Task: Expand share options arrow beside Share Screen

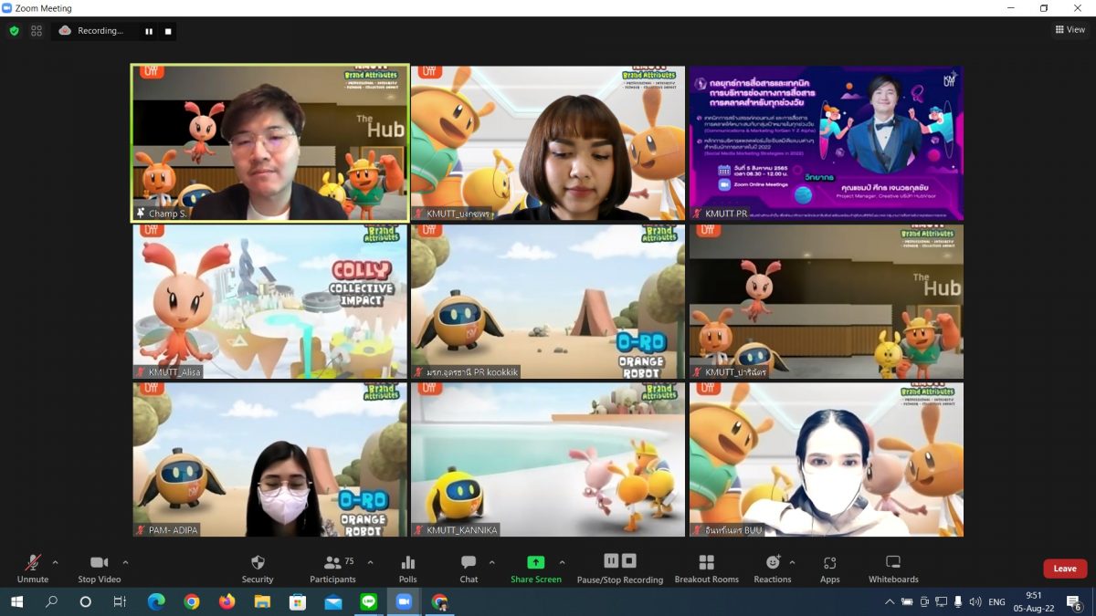Action: pos(562,562)
